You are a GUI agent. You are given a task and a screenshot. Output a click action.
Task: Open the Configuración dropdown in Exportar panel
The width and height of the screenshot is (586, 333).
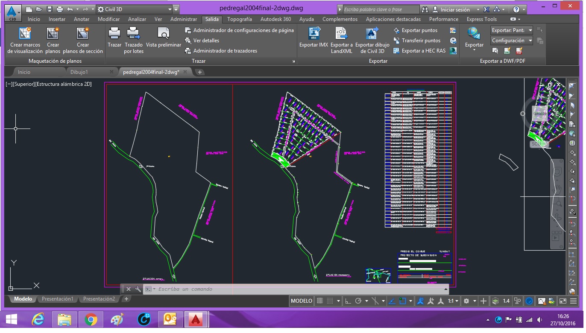pyautogui.click(x=512, y=41)
